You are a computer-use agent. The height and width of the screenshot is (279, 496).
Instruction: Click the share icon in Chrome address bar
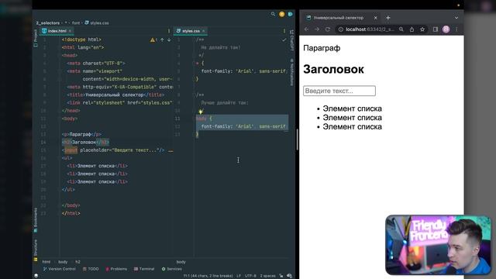click(x=412, y=29)
